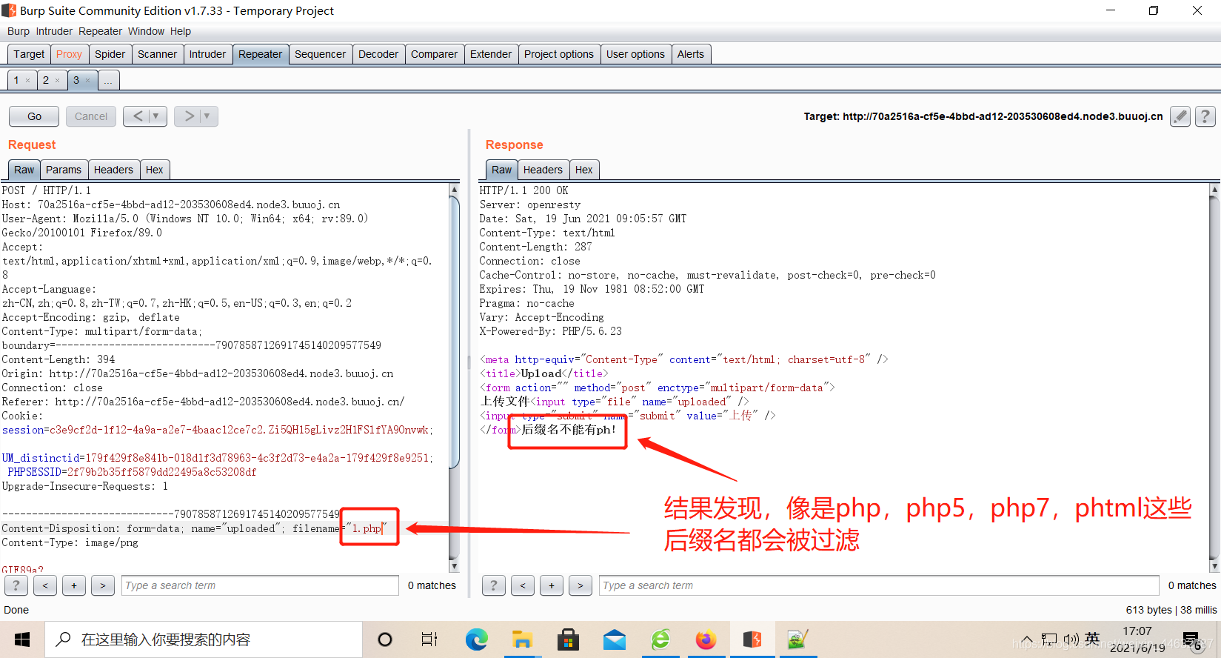Click request pane scroll down arrow
The height and width of the screenshot is (658, 1221).
tap(454, 566)
